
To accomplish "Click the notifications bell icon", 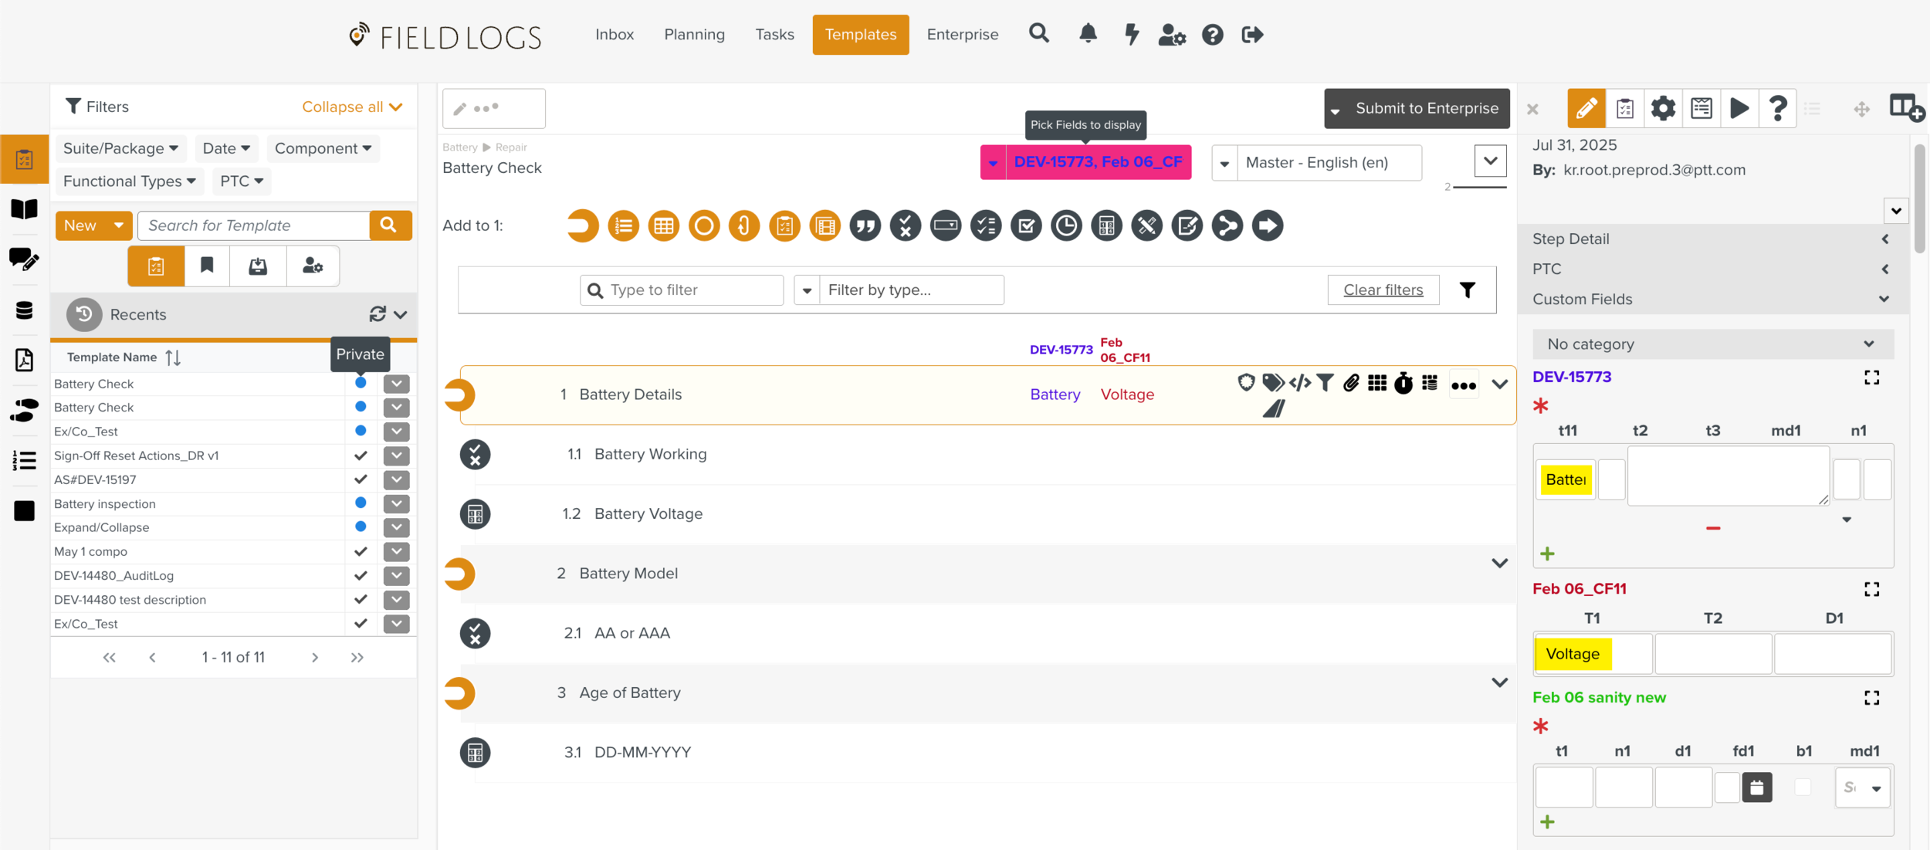I will click(x=1088, y=34).
